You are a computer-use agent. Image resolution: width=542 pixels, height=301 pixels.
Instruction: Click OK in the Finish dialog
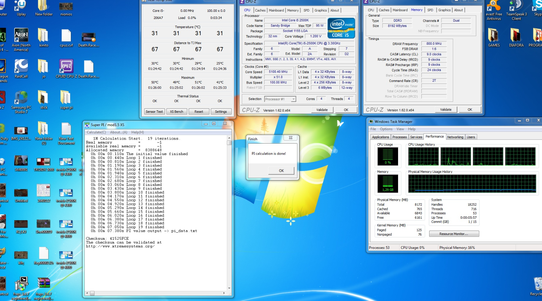(x=281, y=171)
